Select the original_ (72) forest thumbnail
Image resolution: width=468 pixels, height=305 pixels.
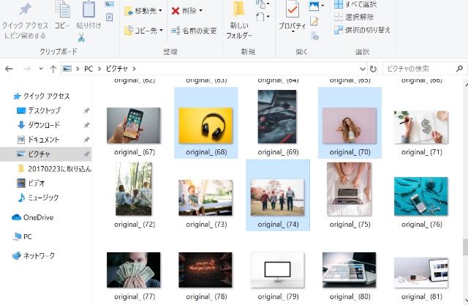(x=134, y=189)
